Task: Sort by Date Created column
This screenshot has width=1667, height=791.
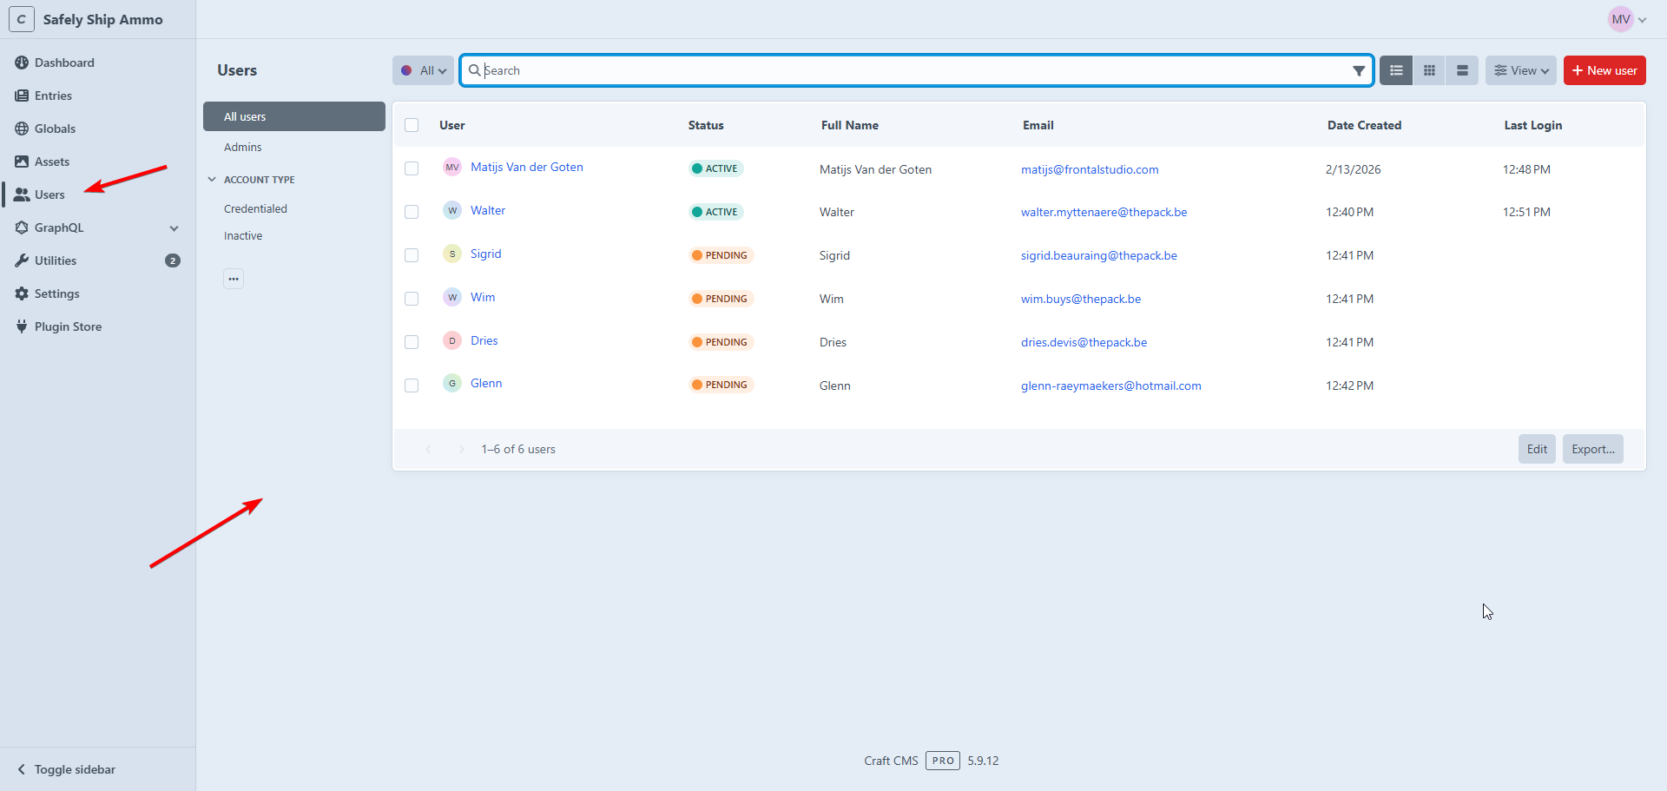Action: [1364, 125]
